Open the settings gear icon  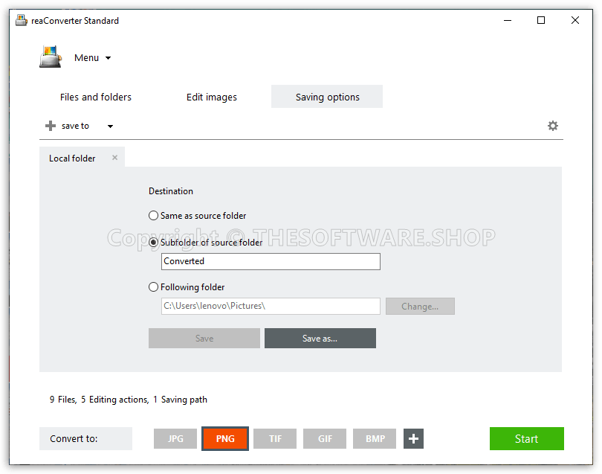[x=552, y=126]
